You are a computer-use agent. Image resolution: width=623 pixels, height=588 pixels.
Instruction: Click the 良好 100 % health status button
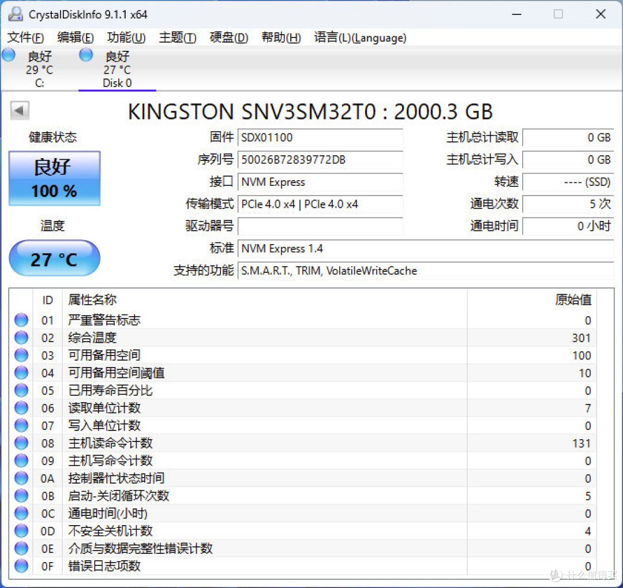(x=54, y=178)
